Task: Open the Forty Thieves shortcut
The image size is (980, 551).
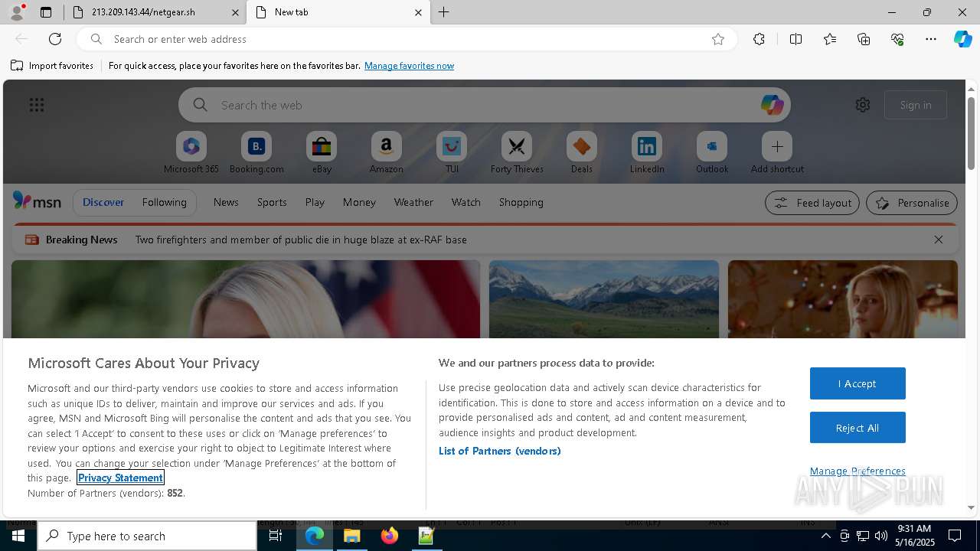Action: click(x=517, y=152)
